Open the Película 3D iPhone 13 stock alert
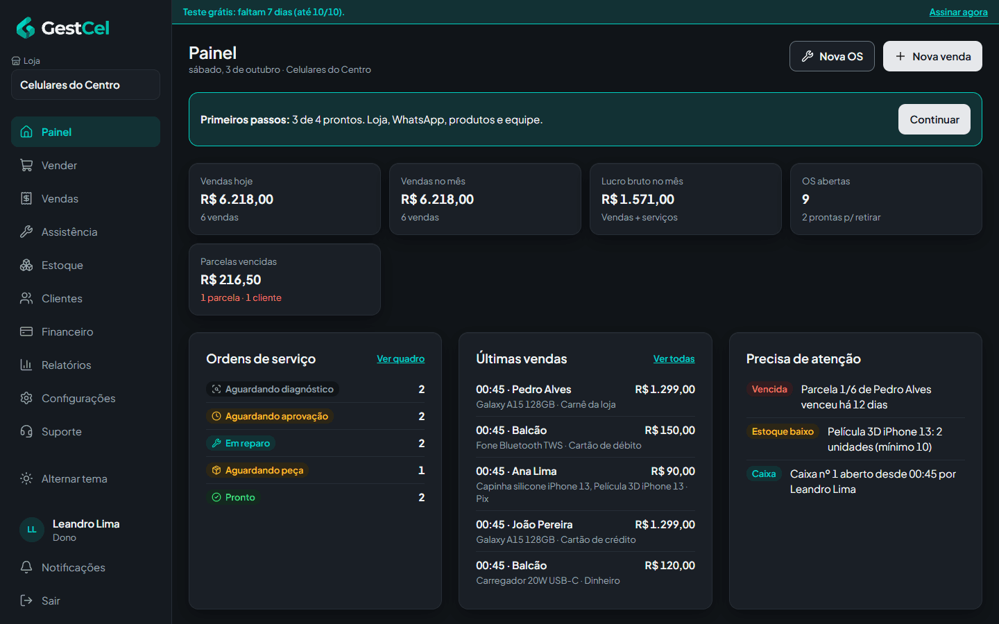999x624 pixels. (x=885, y=439)
